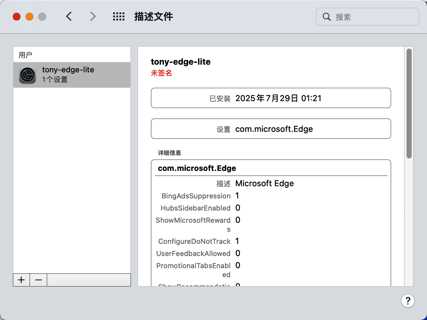
Task: Remove the profile with the minus button
Action: 39,280
